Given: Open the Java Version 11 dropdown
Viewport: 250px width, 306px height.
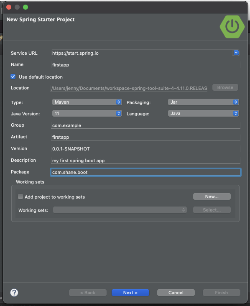Looking at the screenshot, I should tap(87, 113).
